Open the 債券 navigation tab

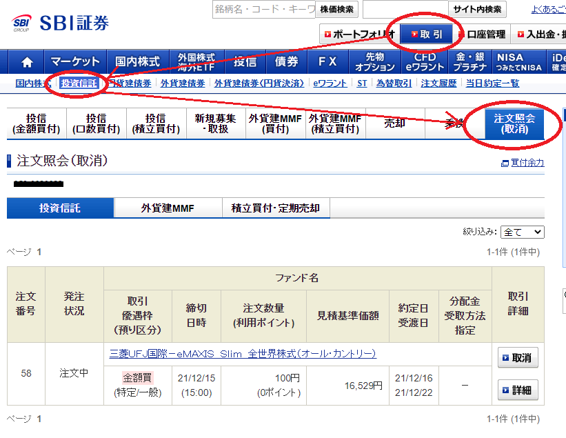pos(287,62)
